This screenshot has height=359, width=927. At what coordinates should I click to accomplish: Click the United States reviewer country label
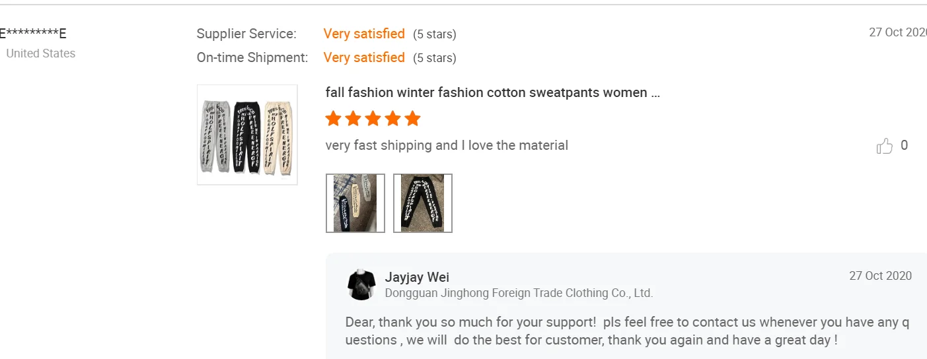coord(40,53)
